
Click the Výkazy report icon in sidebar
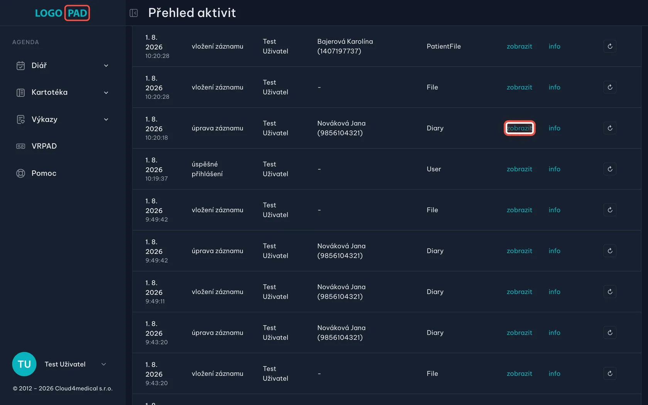(21, 120)
